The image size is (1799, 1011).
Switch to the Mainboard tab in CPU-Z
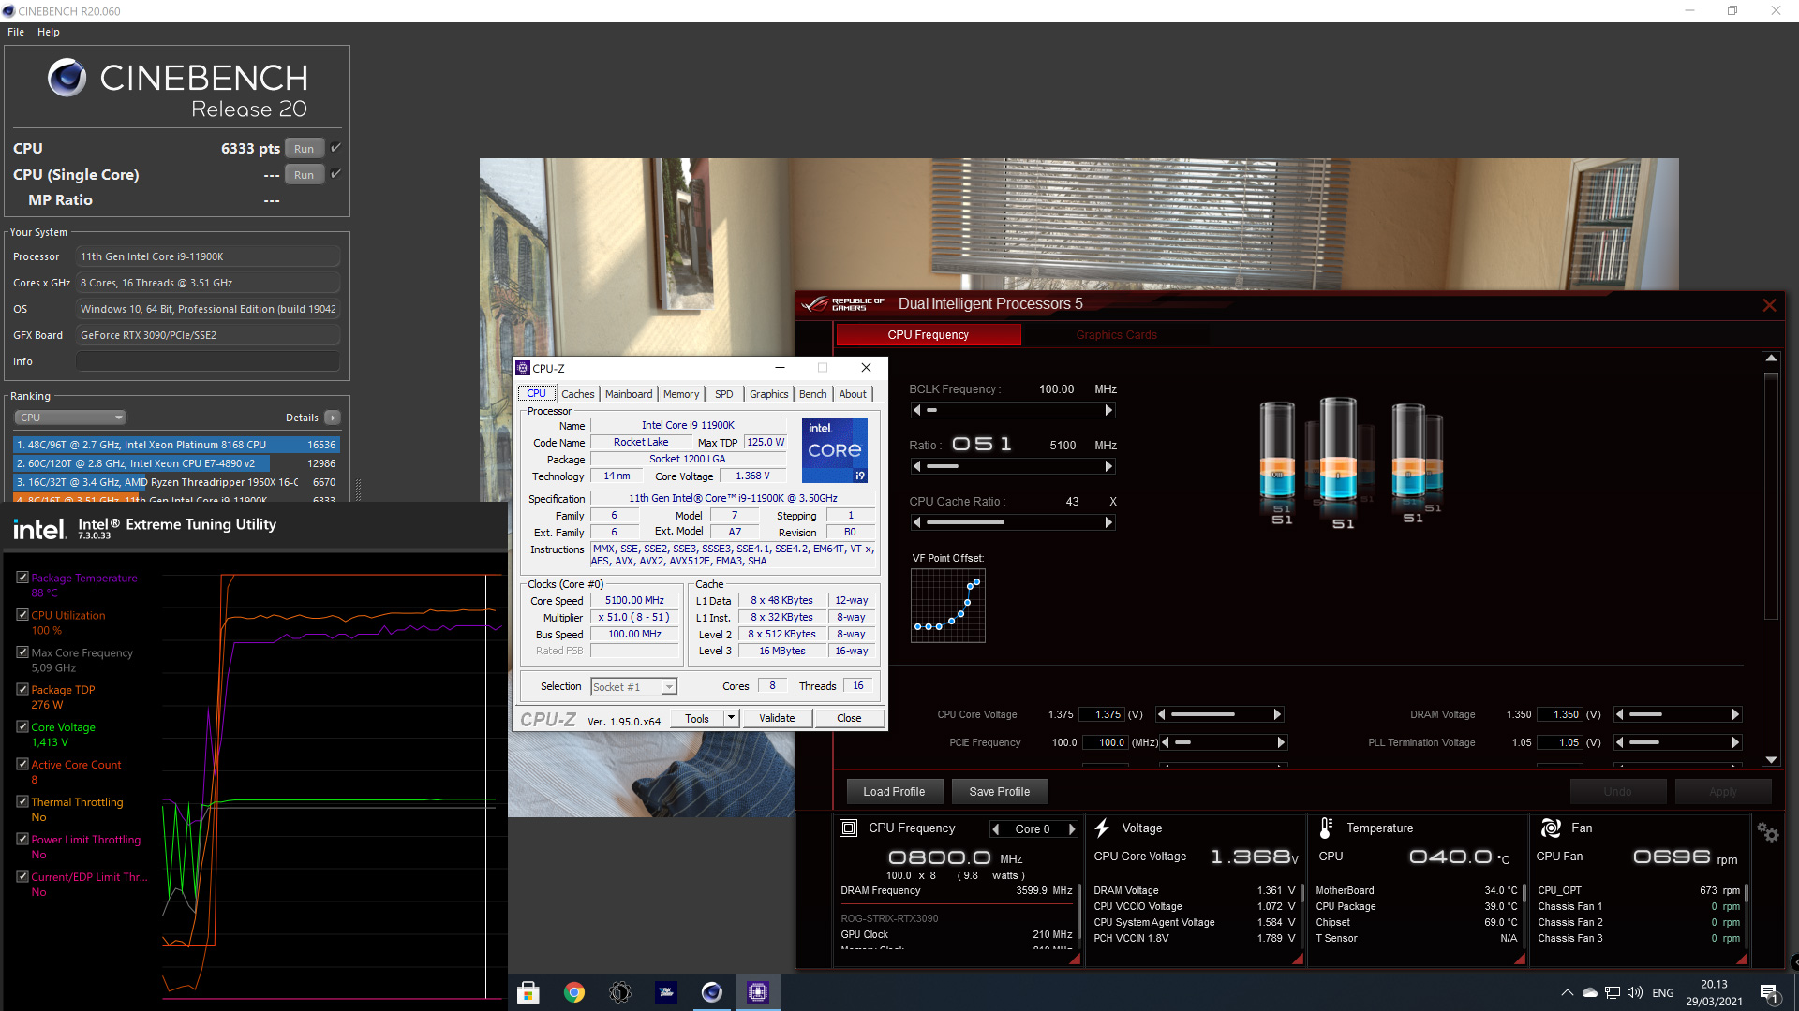[x=629, y=394]
